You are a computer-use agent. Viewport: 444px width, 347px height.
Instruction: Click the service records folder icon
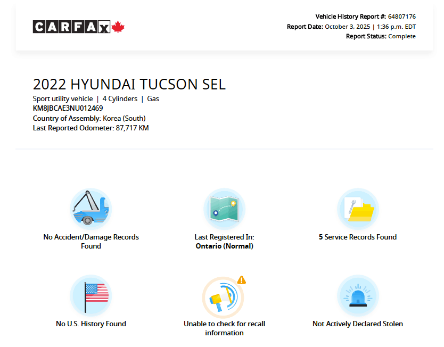[358, 209]
